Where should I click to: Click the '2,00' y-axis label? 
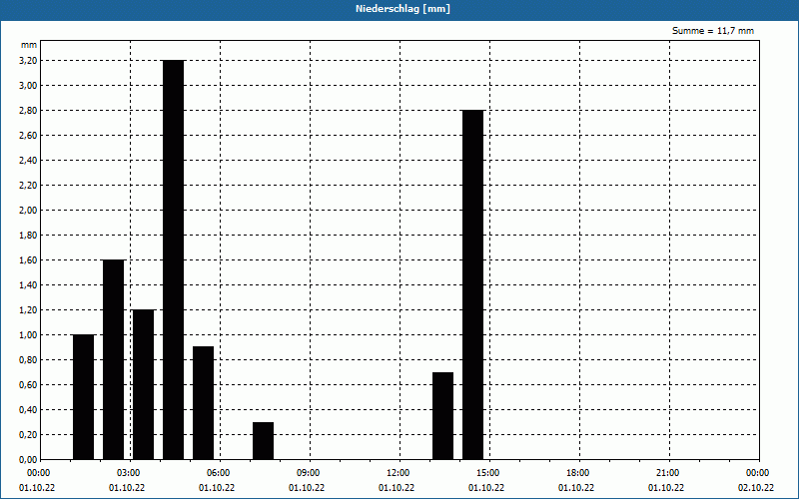(29, 211)
